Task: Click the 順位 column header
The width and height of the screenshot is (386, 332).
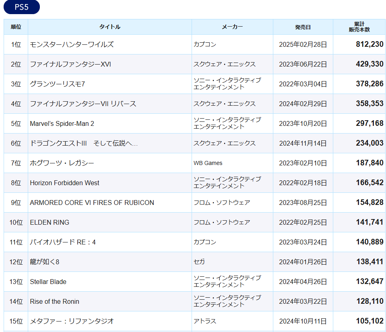Action: coord(16,27)
